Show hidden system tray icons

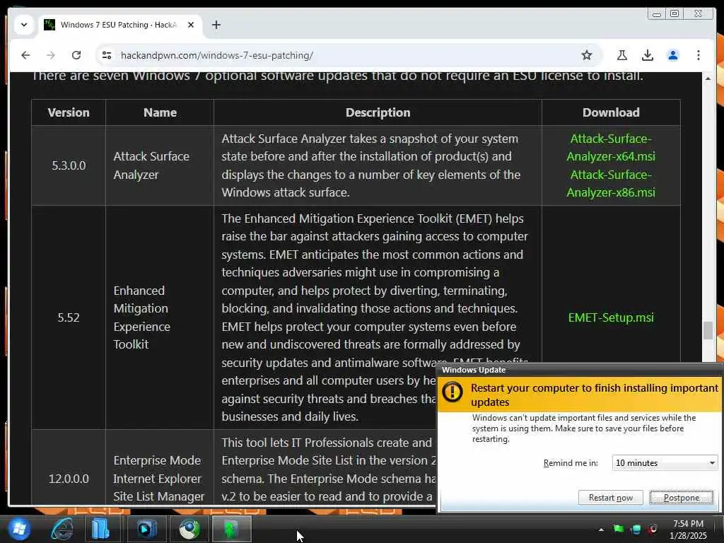point(601,530)
